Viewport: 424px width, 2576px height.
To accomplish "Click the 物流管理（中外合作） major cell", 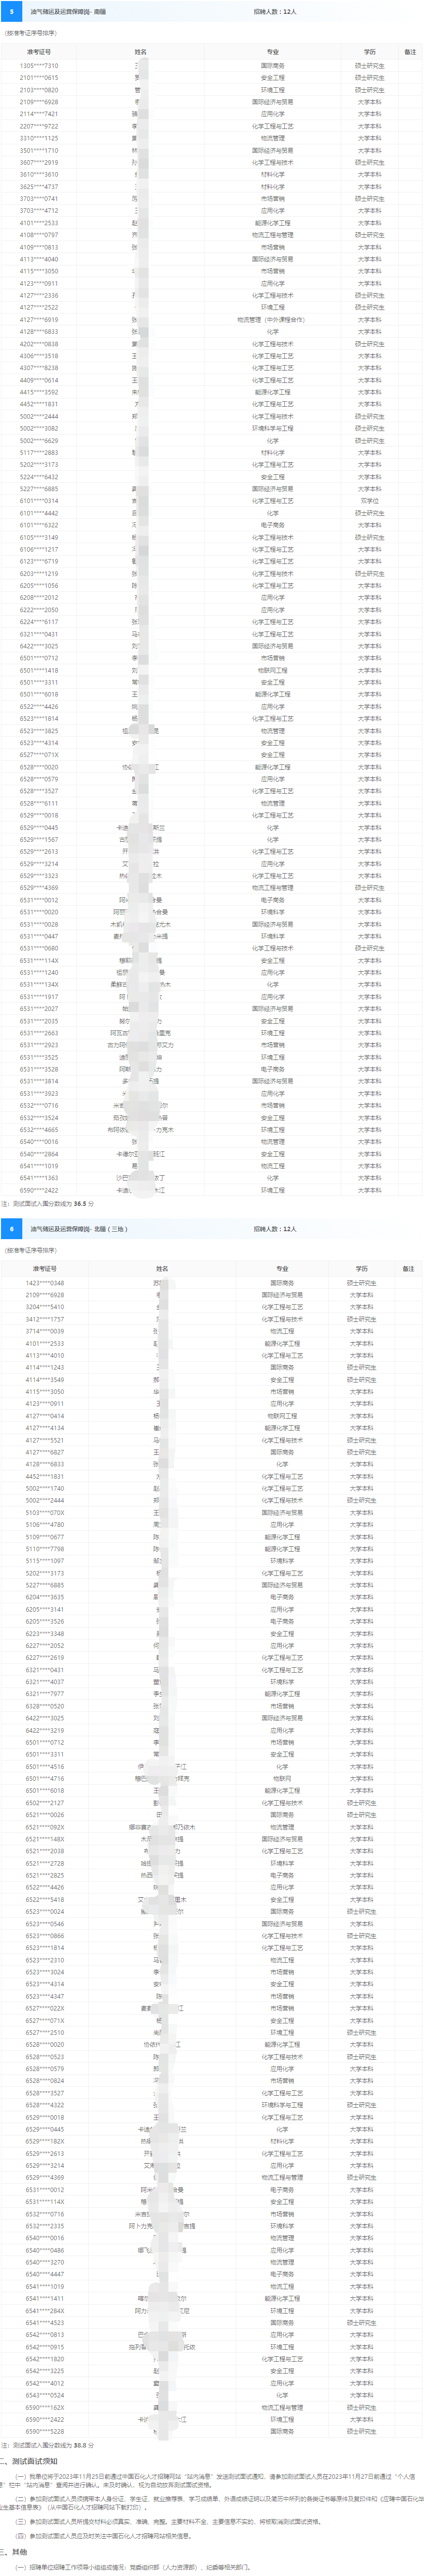I will (x=272, y=320).
